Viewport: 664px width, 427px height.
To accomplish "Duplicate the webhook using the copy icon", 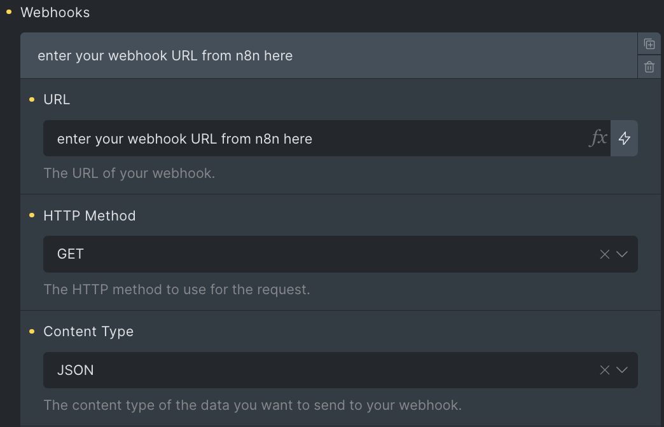I will pos(649,44).
